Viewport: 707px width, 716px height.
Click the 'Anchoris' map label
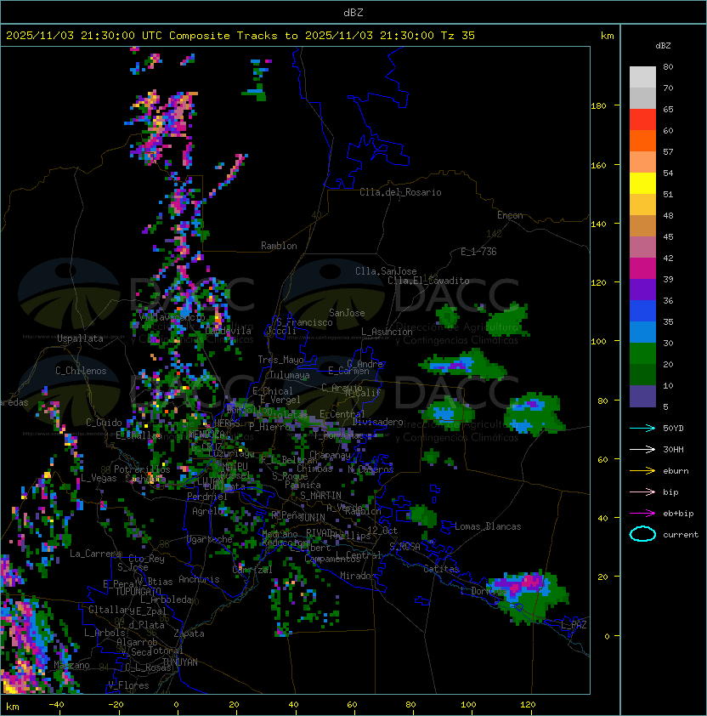pyautogui.click(x=199, y=579)
